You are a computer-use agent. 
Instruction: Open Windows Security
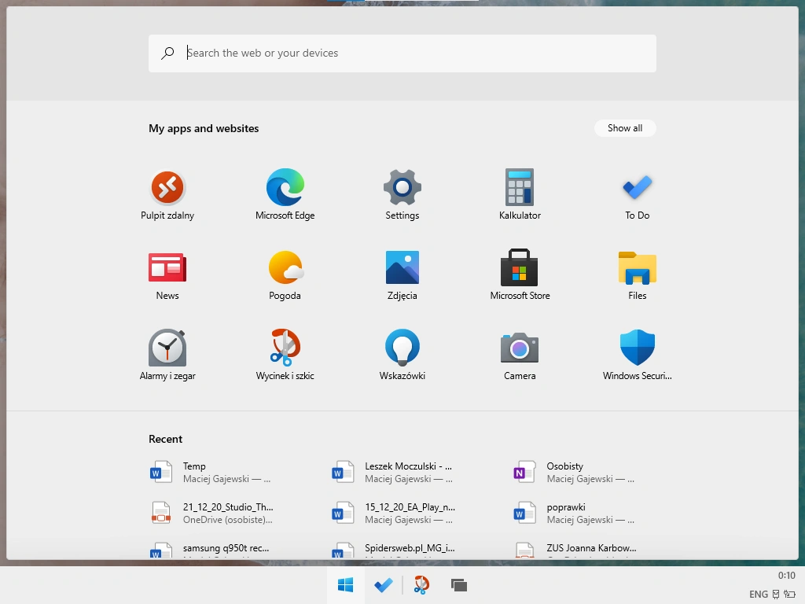tap(637, 355)
